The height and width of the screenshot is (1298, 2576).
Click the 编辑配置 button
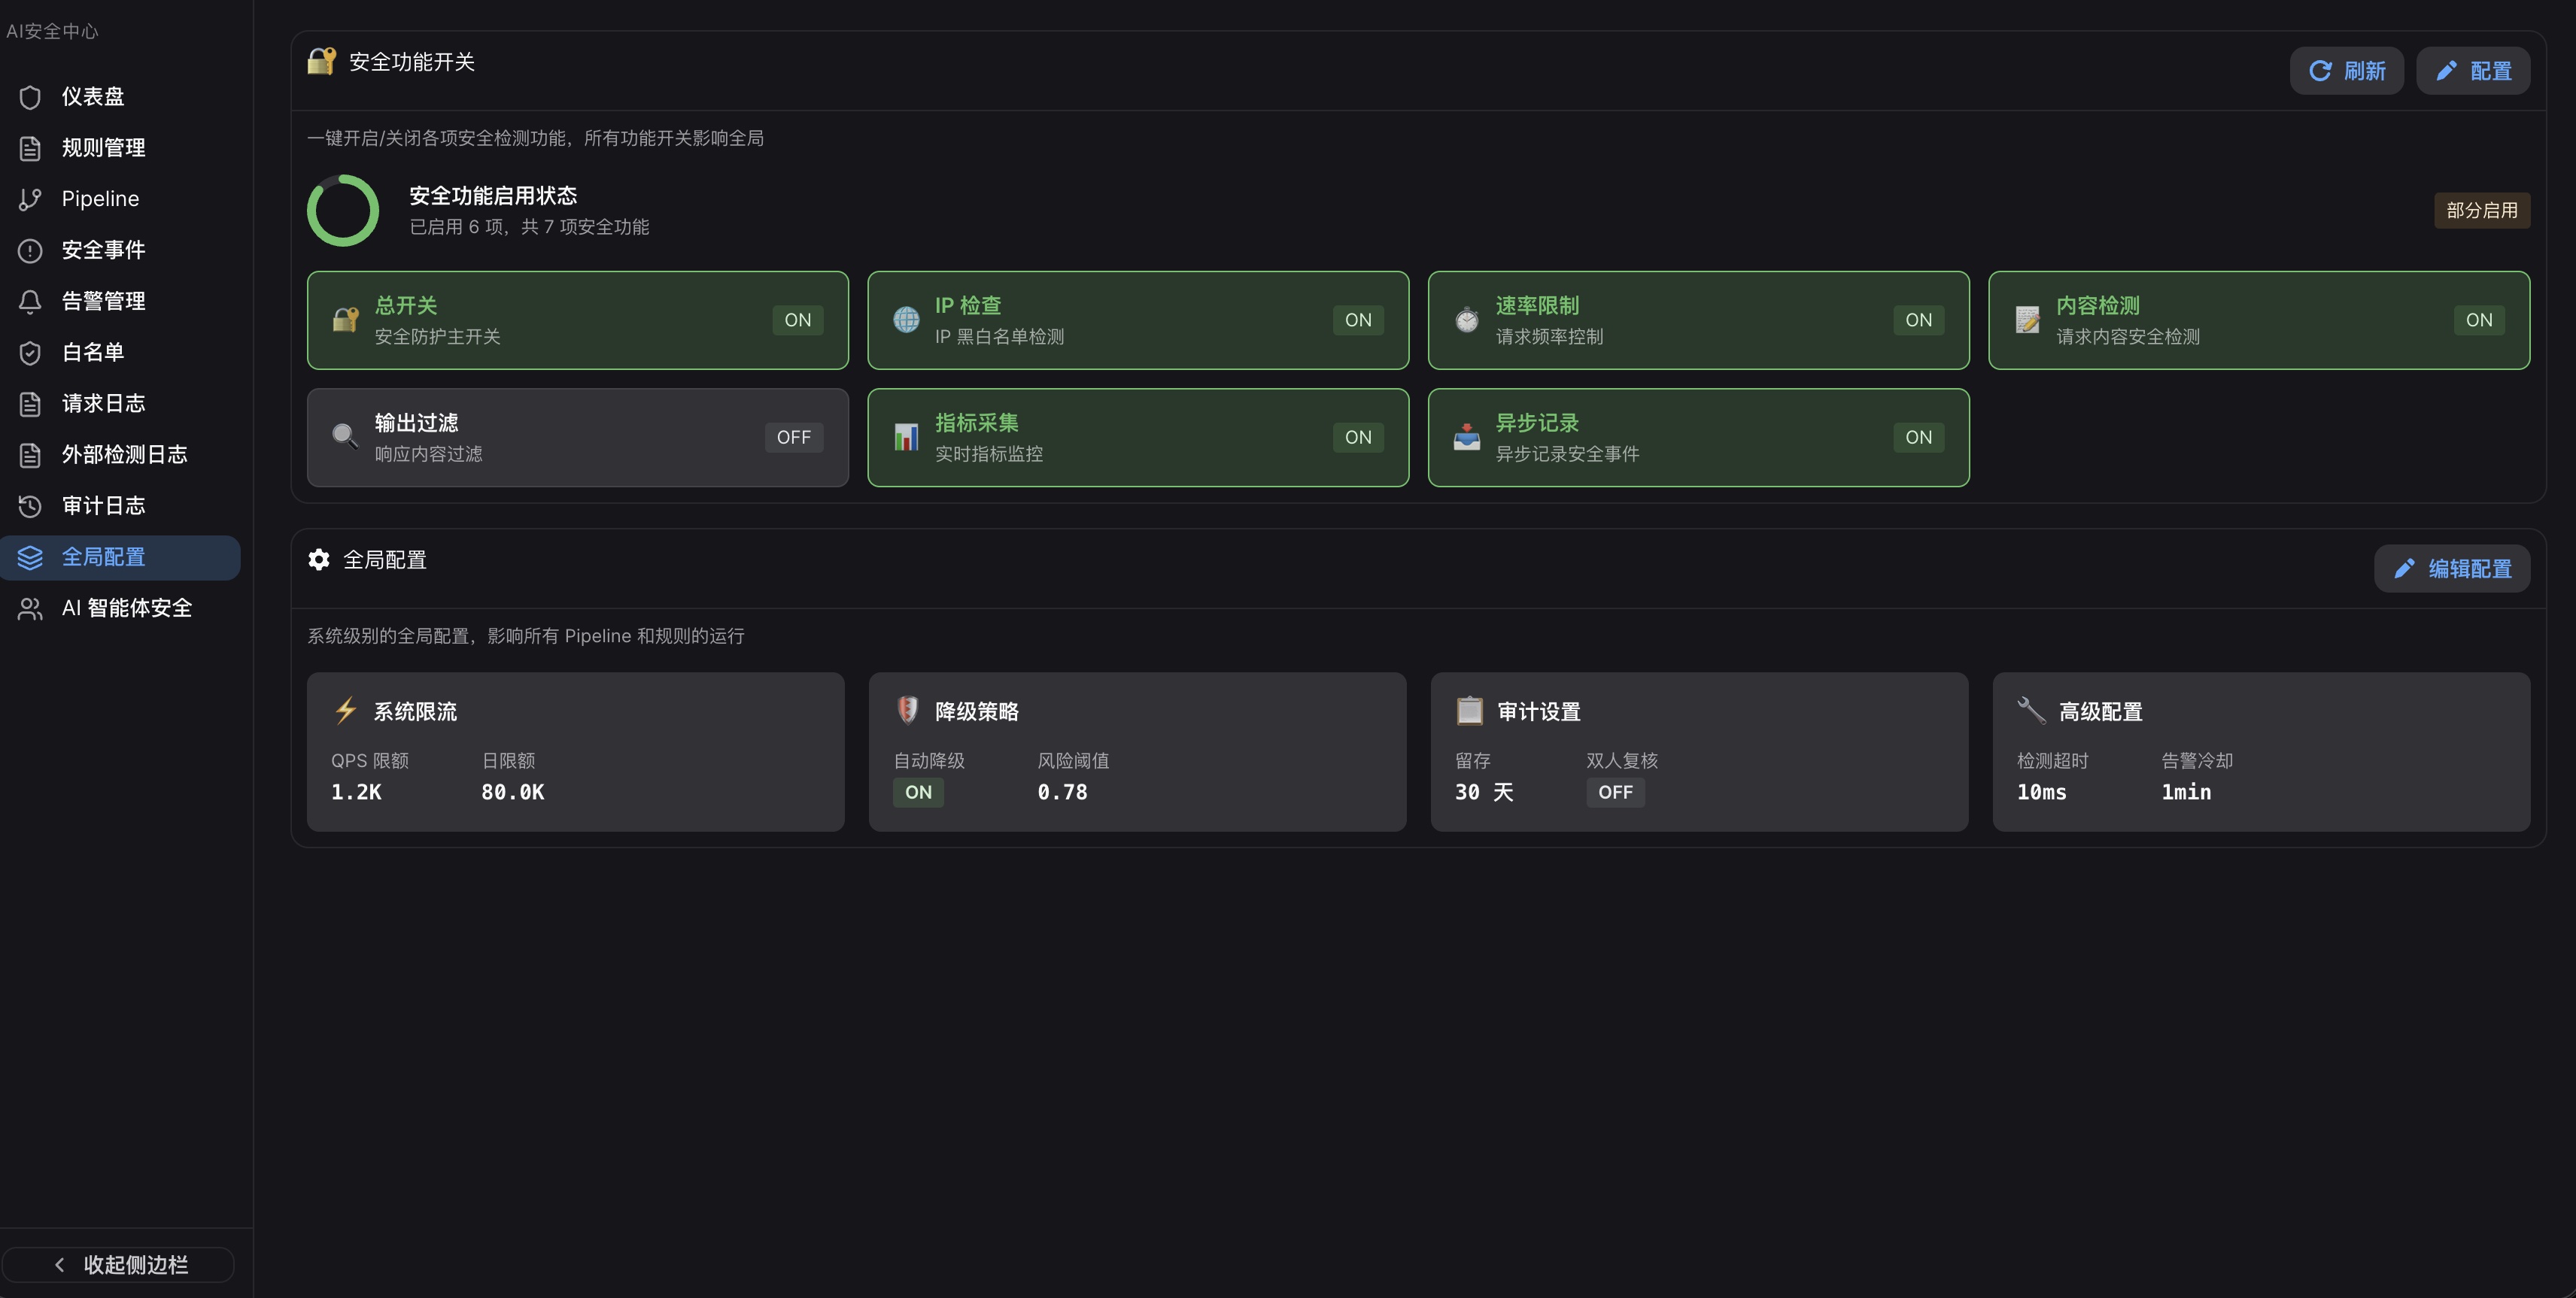pyautogui.click(x=2451, y=569)
